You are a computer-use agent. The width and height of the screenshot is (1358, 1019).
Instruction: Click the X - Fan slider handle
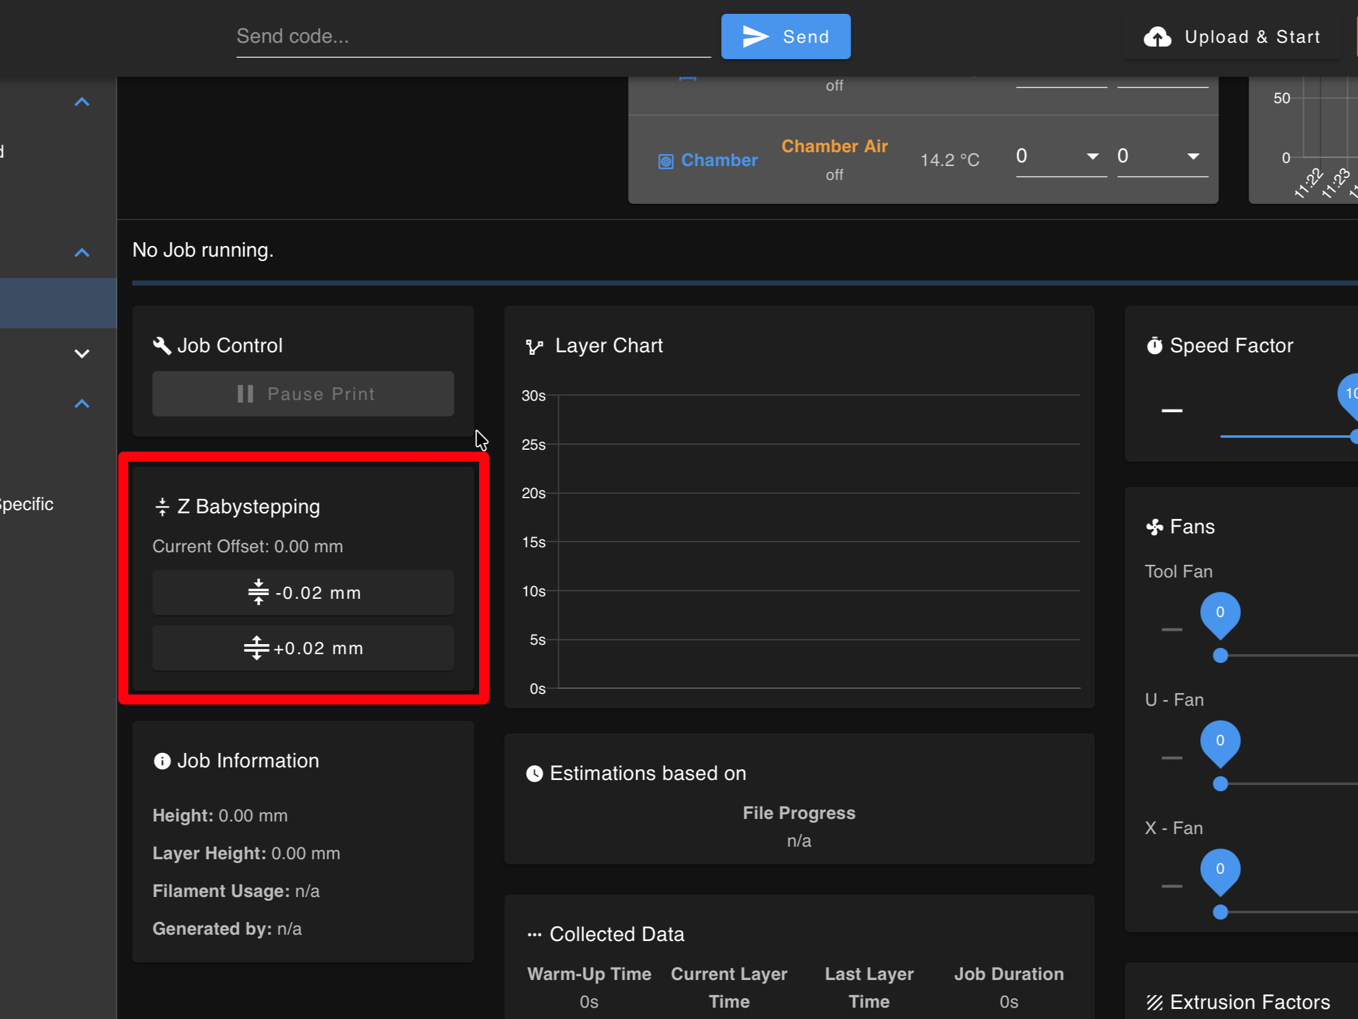point(1220,912)
